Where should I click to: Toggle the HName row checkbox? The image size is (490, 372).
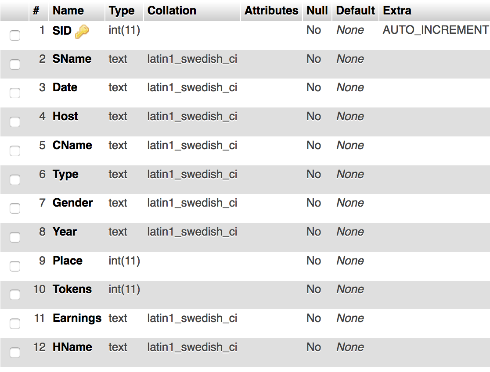tap(14, 353)
